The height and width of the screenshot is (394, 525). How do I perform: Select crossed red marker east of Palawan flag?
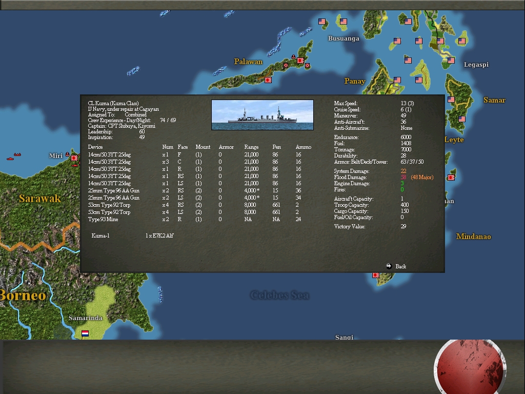pos(308,66)
